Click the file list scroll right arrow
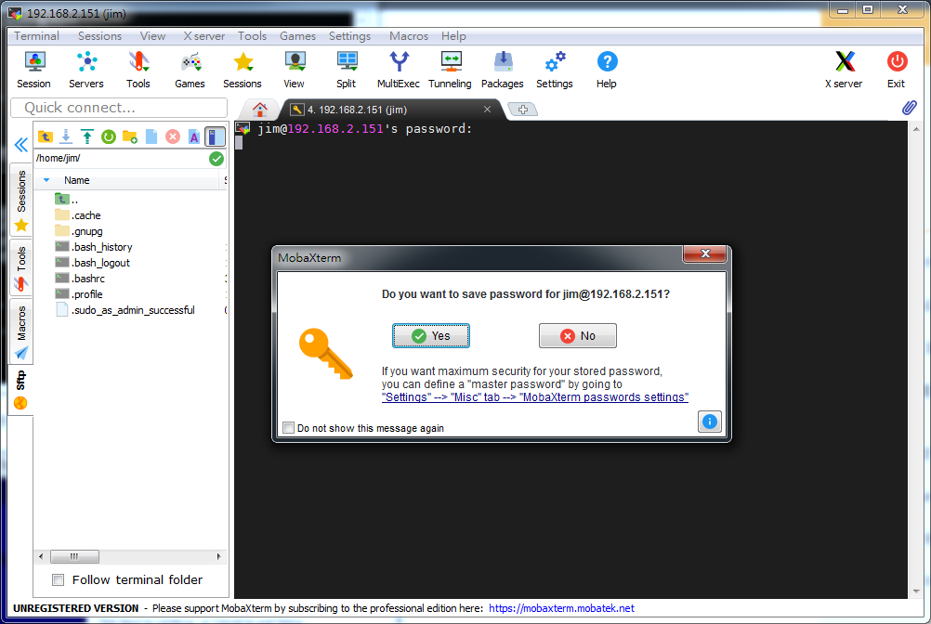Image resolution: width=931 pixels, height=624 pixels. (x=218, y=556)
